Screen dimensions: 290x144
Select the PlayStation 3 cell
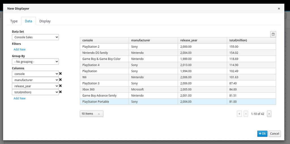click(104, 83)
